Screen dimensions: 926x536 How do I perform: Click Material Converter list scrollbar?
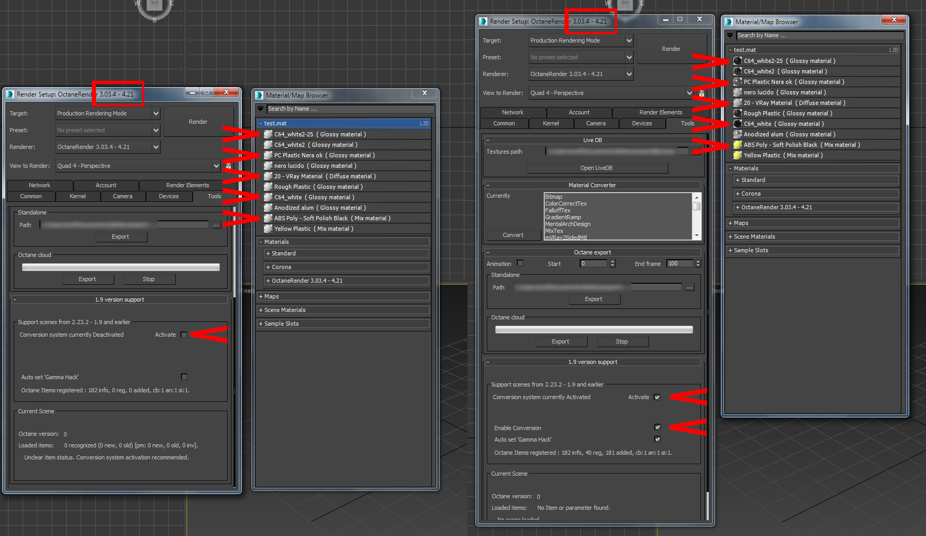(697, 216)
